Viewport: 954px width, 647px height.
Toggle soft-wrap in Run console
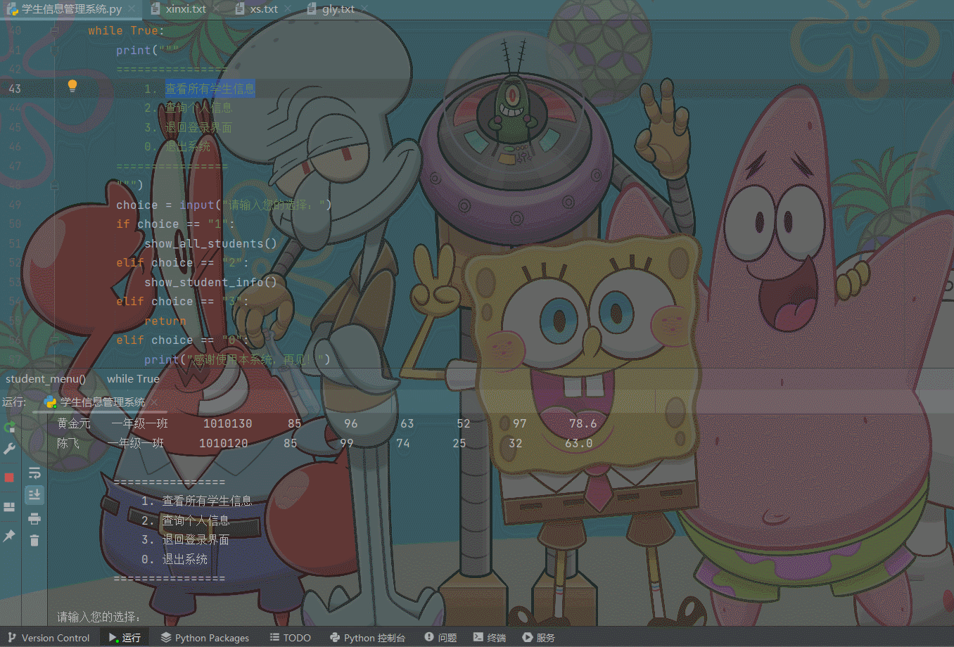tap(34, 473)
